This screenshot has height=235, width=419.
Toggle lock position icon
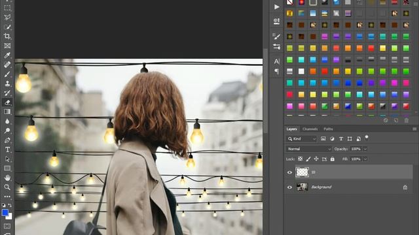point(316,159)
